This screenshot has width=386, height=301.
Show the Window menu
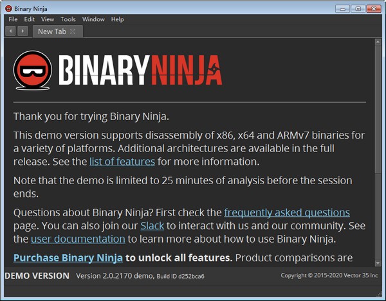point(93,19)
